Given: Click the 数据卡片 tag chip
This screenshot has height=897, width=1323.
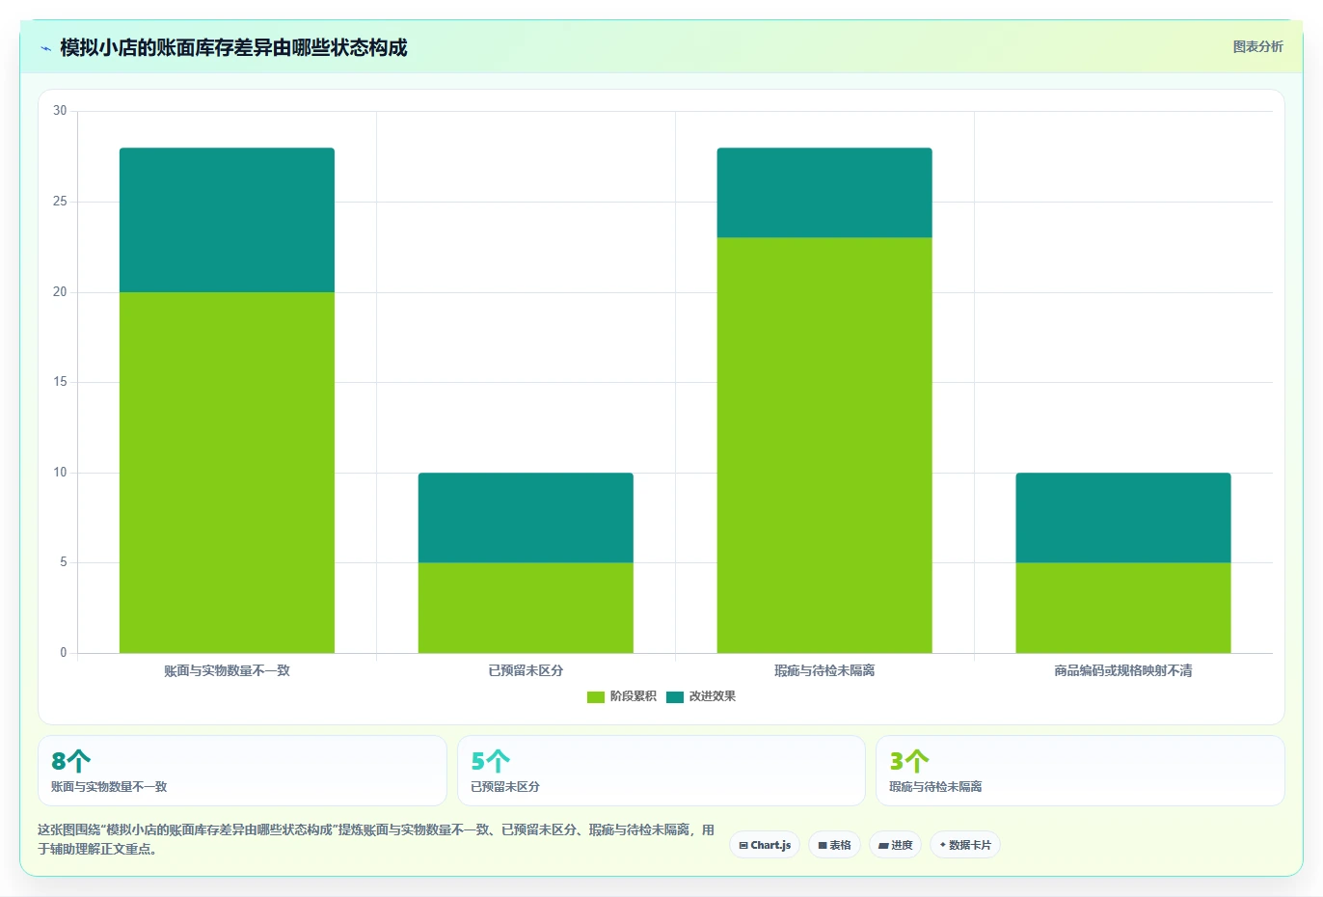Looking at the screenshot, I should [965, 845].
